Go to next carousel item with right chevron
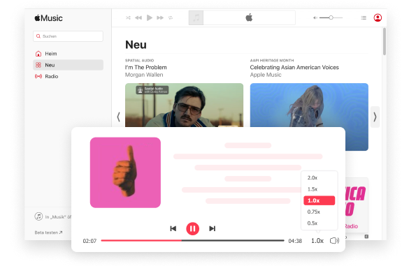Viewport: 416px width, 266px height. coord(375,117)
